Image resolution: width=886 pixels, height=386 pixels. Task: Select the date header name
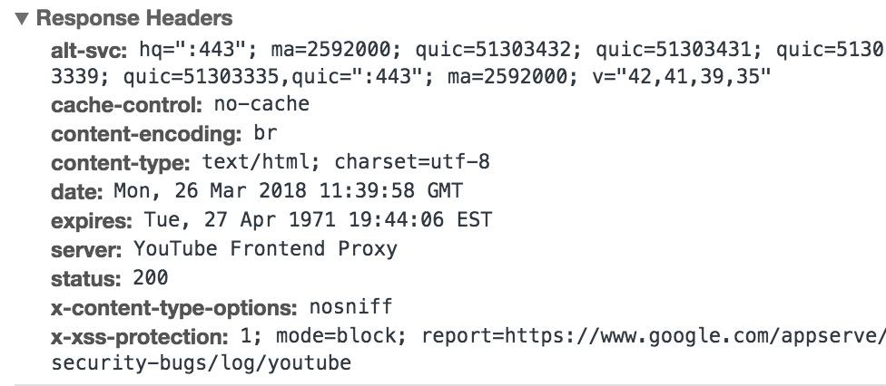77,192
